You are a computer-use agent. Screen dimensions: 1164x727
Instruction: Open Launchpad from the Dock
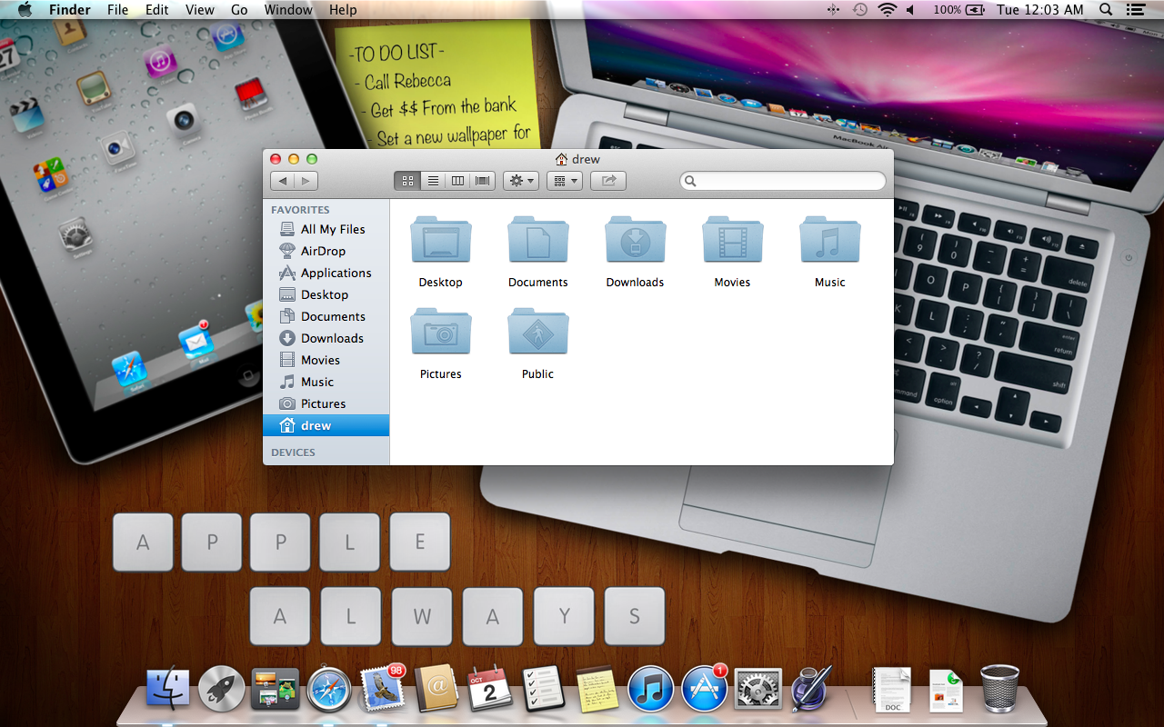(x=222, y=688)
